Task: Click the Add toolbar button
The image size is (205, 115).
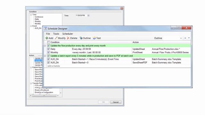Action: [49, 38]
